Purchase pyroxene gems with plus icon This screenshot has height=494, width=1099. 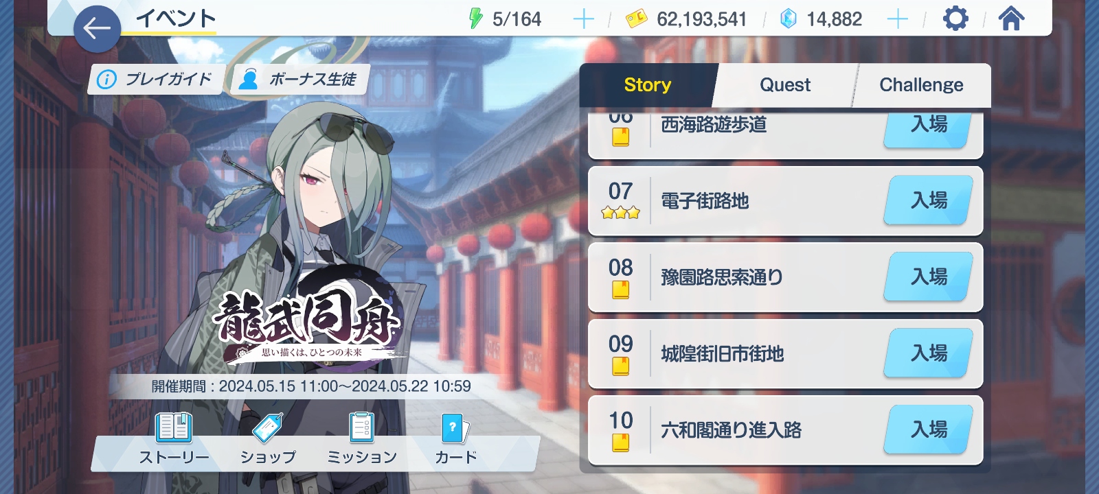click(x=898, y=19)
